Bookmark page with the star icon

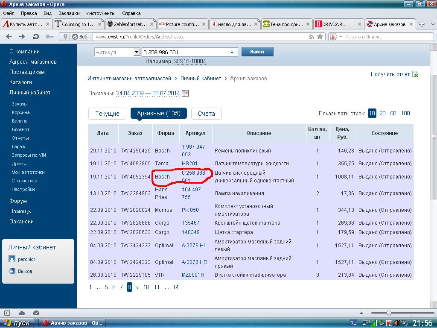coord(320,37)
